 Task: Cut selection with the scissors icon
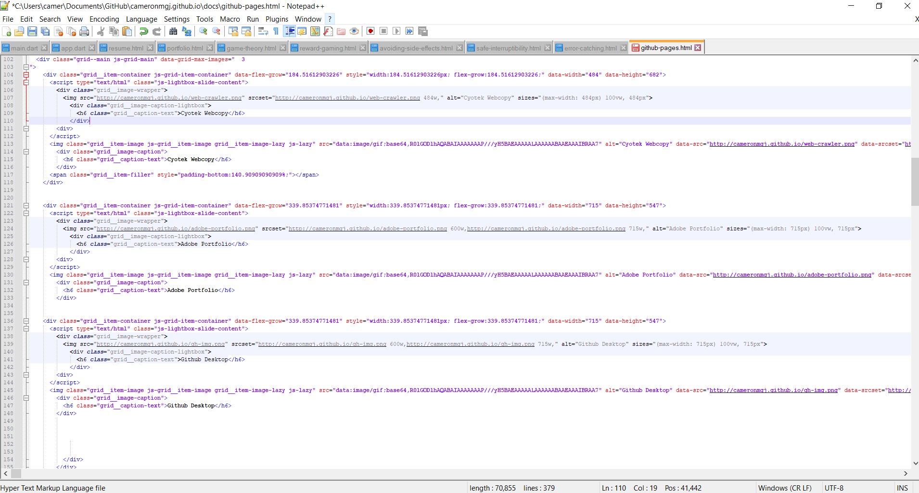tap(101, 31)
